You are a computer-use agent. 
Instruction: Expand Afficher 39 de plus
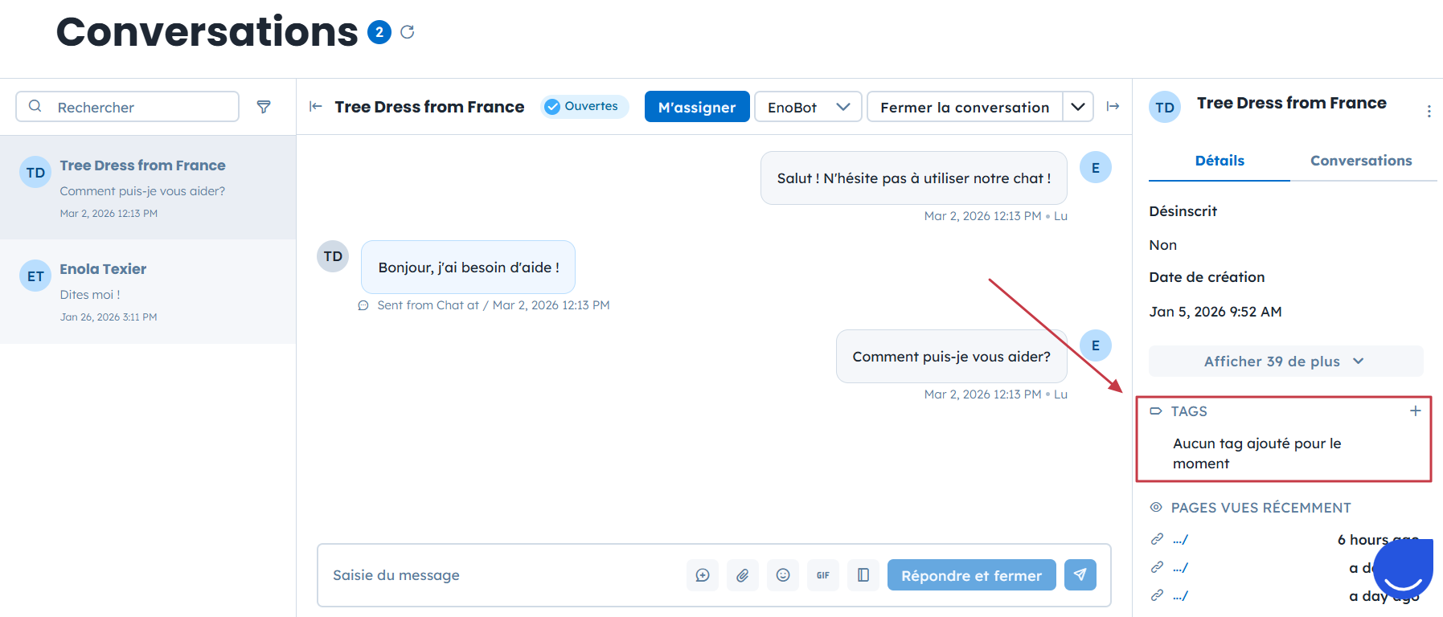[x=1285, y=362]
